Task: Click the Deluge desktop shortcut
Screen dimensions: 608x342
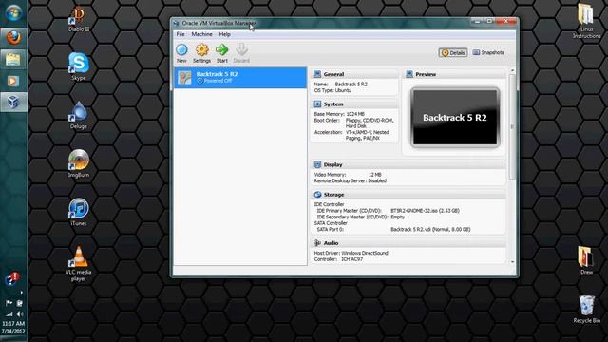Action: pyautogui.click(x=79, y=115)
